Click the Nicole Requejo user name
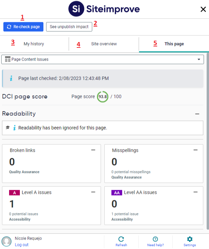 (x=28, y=238)
